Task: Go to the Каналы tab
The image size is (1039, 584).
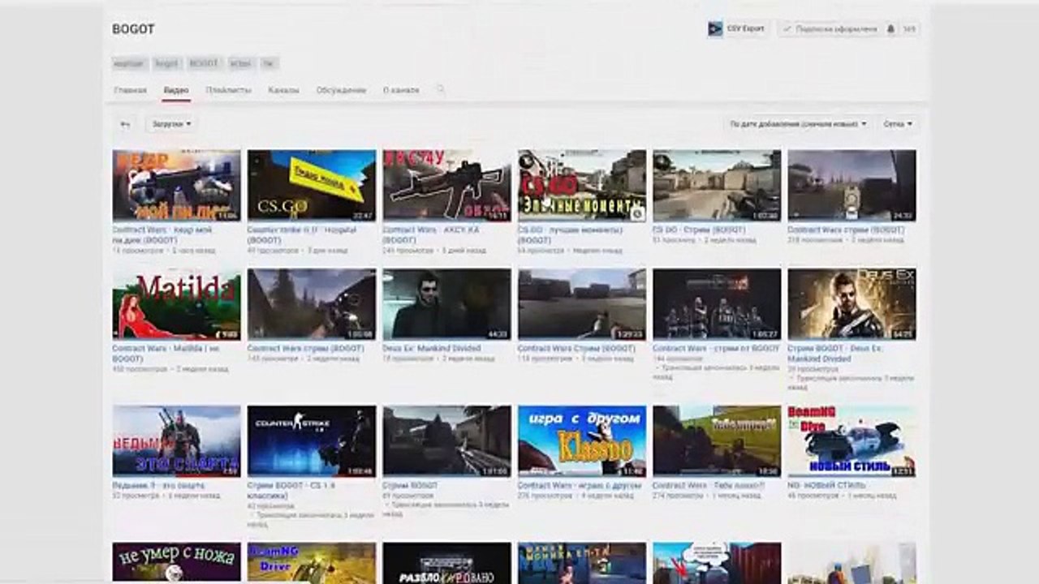Action: pyautogui.click(x=284, y=90)
